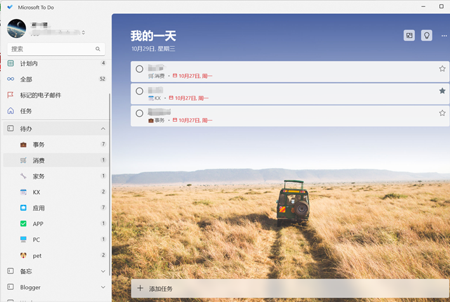Open the background theme picture icon
The width and height of the screenshot is (450, 302).
coord(409,36)
